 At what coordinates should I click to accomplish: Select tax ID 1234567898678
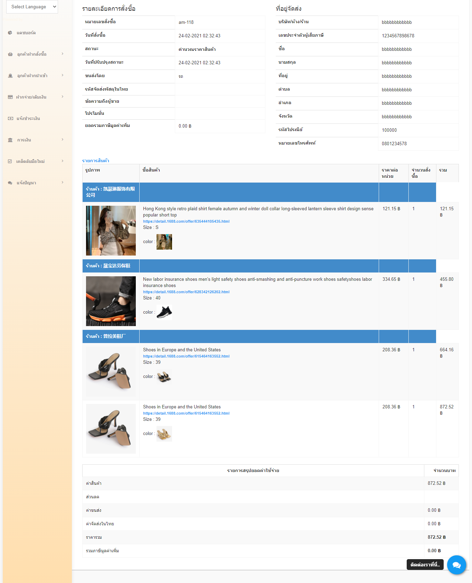398,36
